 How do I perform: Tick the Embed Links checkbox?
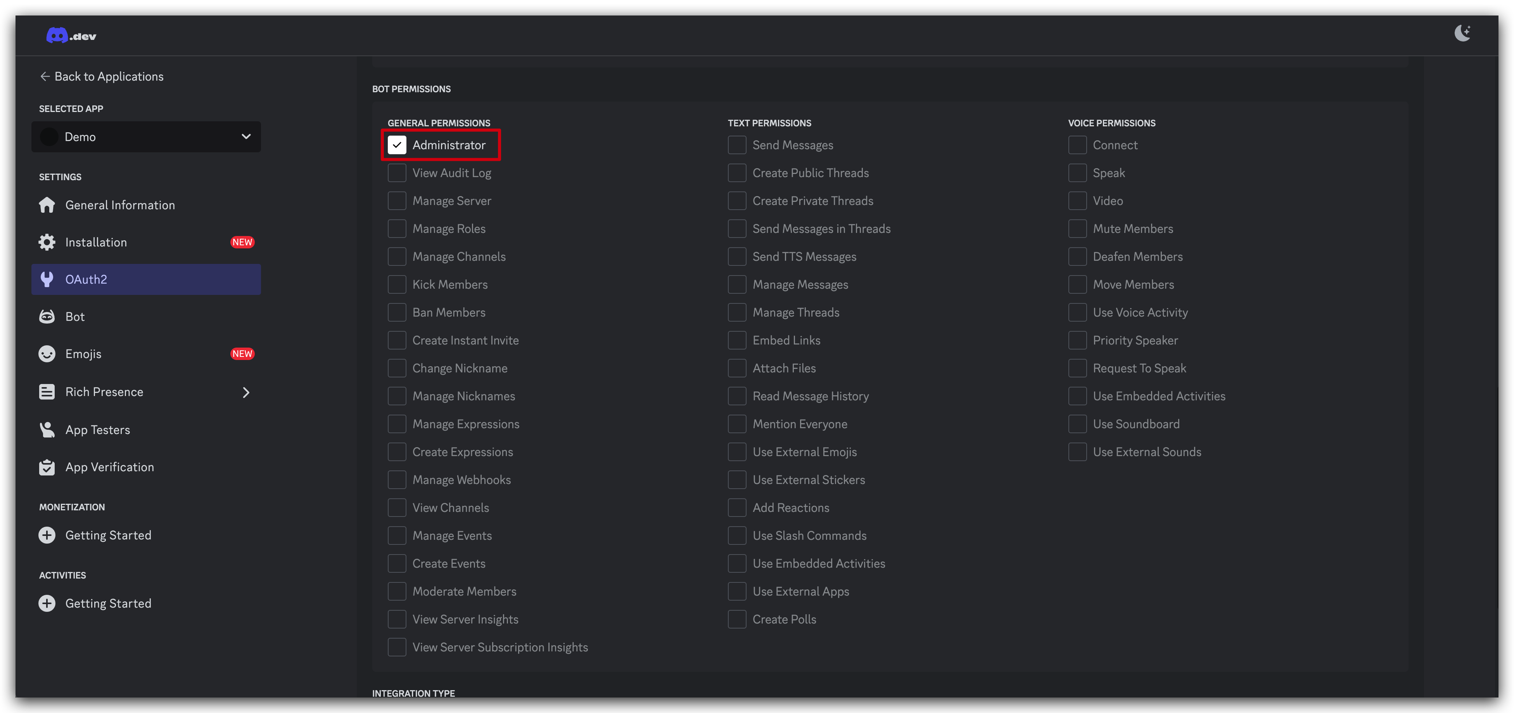coord(737,340)
